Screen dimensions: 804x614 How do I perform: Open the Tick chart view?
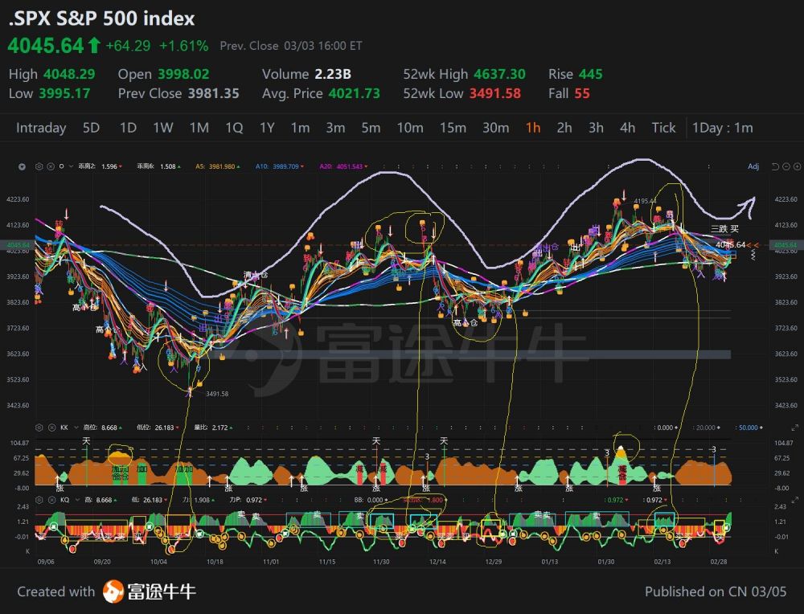click(x=663, y=128)
